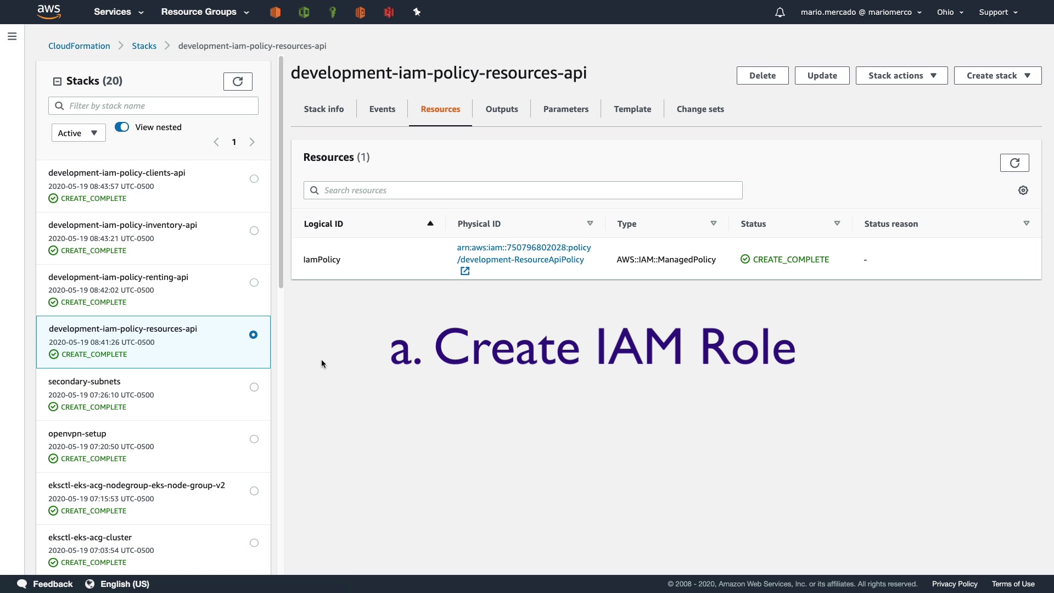Screen dimensions: 1054x593
Task: Follow the CloudFormation breadcrumb link
Action: point(79,46)
